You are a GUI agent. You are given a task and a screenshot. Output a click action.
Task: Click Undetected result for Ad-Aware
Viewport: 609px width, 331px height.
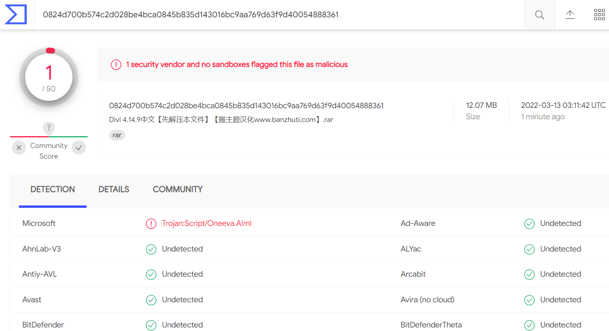click(x=561, y=223)
